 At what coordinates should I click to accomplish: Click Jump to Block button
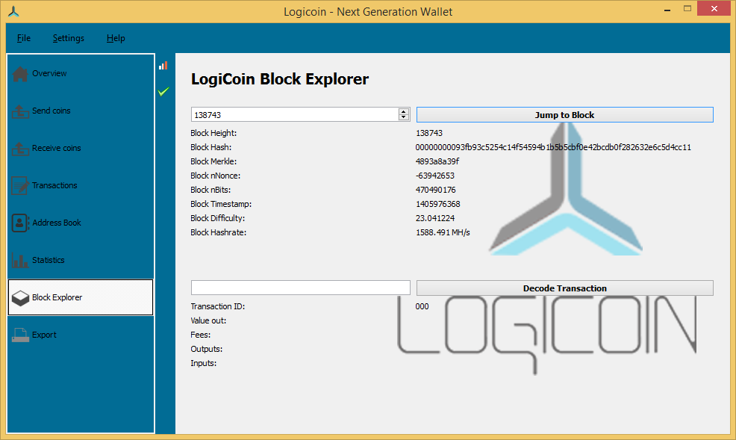tap(564, 115)
